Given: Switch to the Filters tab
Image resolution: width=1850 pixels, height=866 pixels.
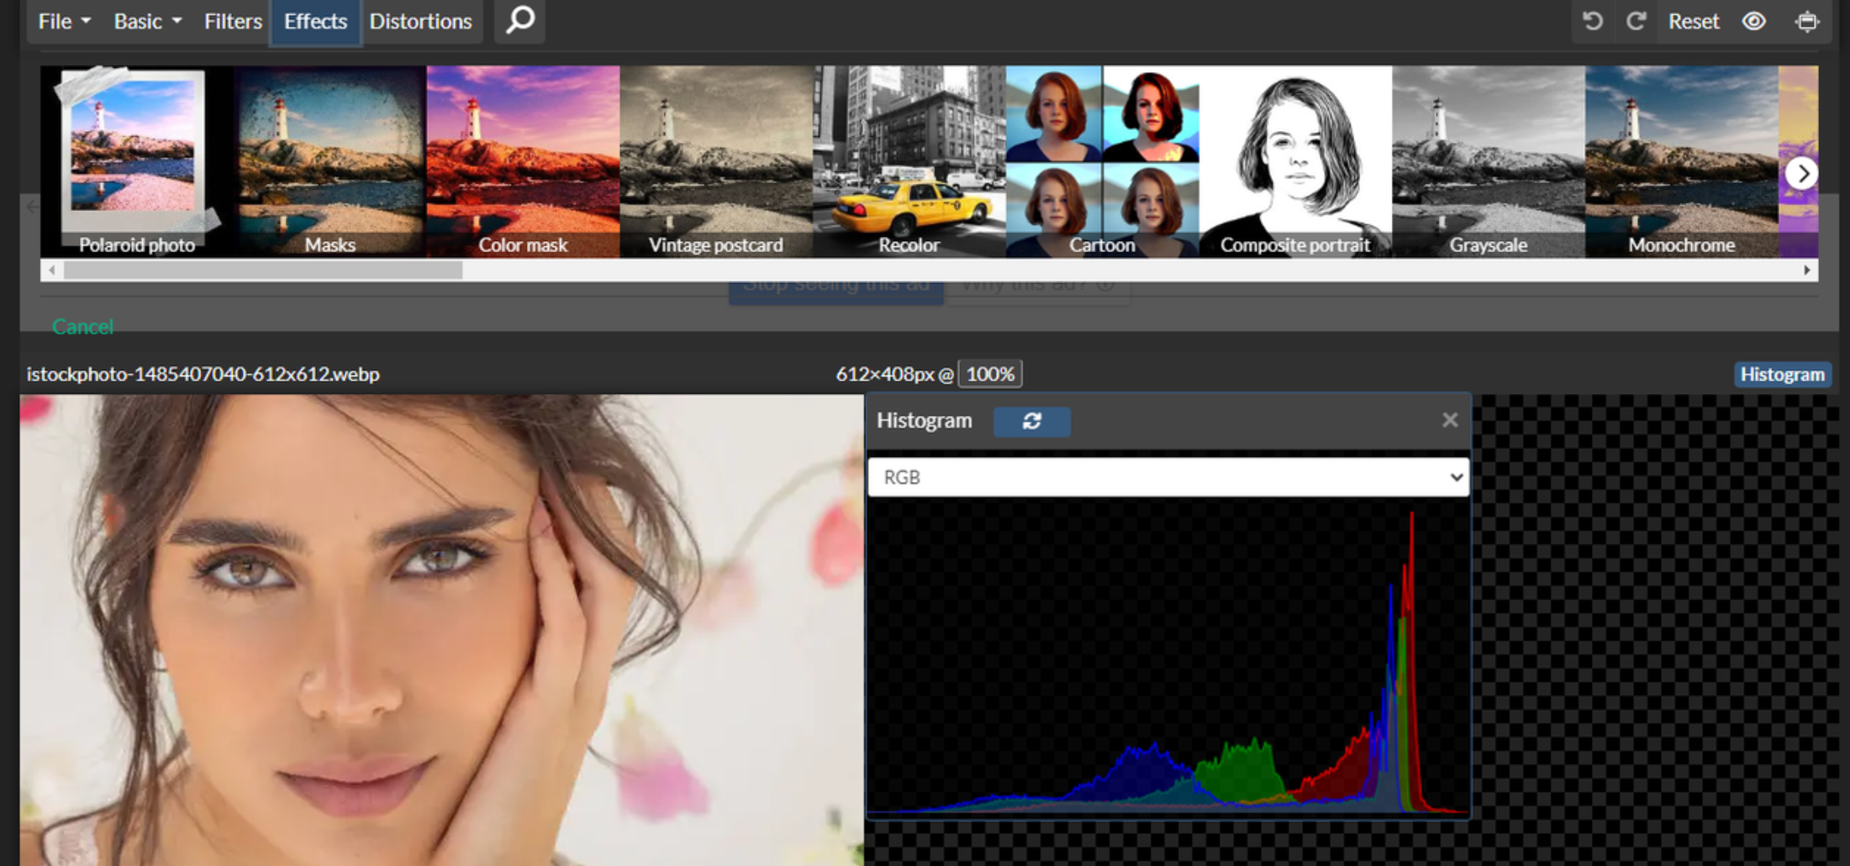Looking at the screenshot, I should 232,21.
